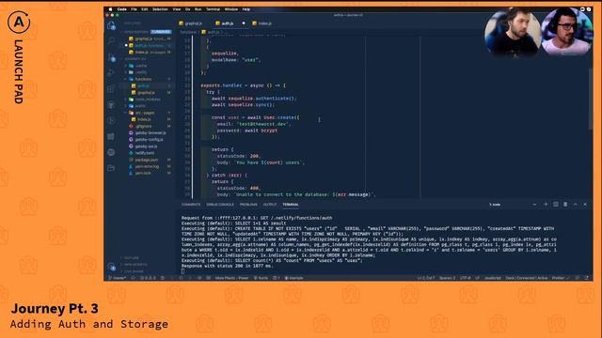Open the Run and Debug view in the activity bar
602x338 pixels.
(x=111, y=73)
